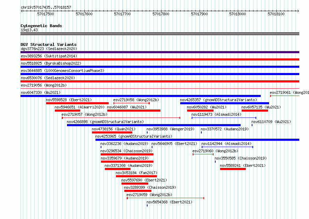Select nsv3053184 (Fan2017) label
The image size is (309, 219).
136,173
